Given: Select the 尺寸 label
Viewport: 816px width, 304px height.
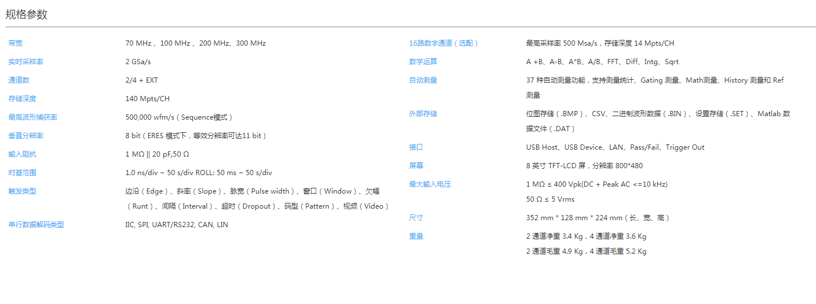Looking at the screenshot, I should 416,218.
